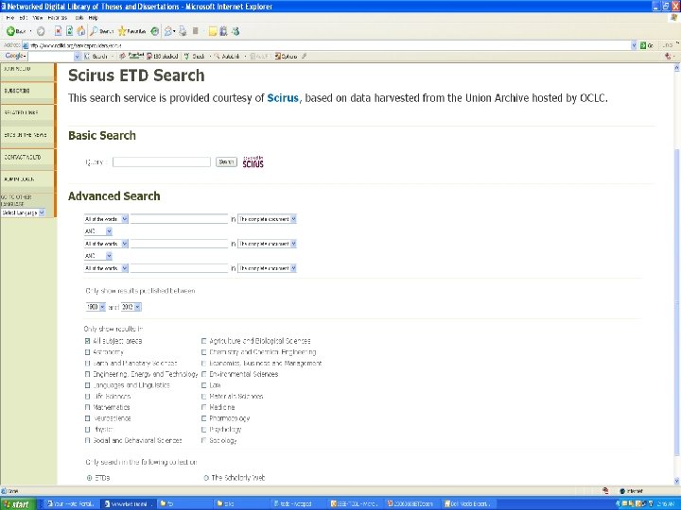Check Chemistry and Chemical Engineering
This screenshot has width=681, height=510.
(203, 352)
